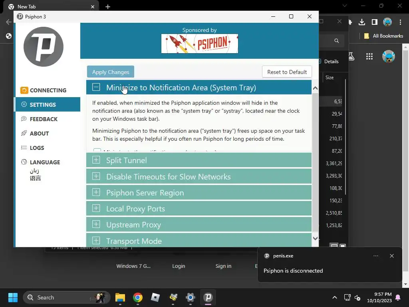Click the About rocket icon
409x307 pixels.
24,133
